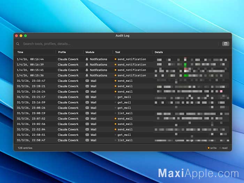244x183 pixels.
Task: Click send_mail in the 23:26:24 row
Action: click(x=125, y=91)
